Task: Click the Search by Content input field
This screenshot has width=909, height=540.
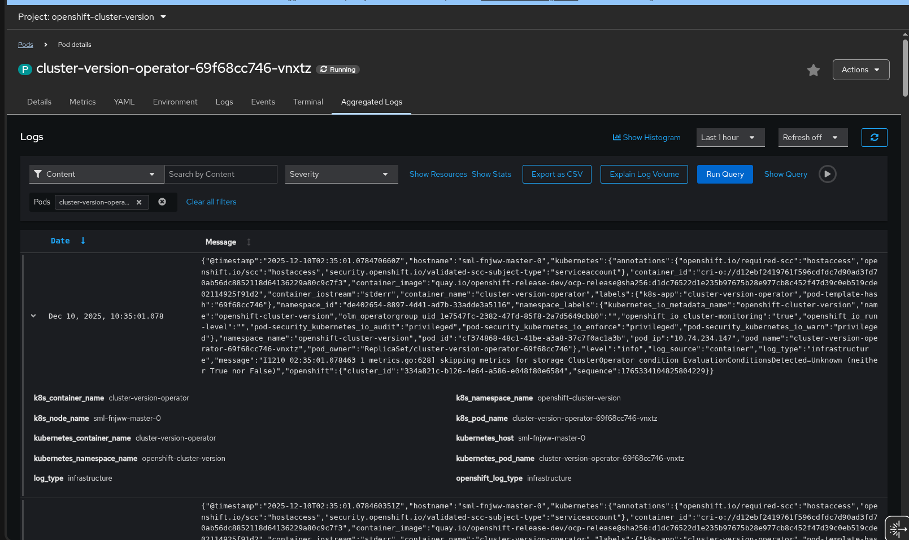Action: pyautogui.click(x=220, y=174)
